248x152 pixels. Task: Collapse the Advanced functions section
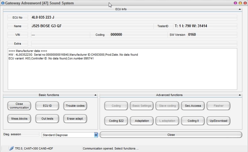240,95
